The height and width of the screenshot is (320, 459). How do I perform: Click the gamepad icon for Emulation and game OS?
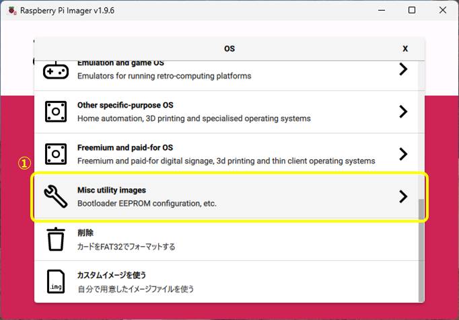click(x=56, y=71)
